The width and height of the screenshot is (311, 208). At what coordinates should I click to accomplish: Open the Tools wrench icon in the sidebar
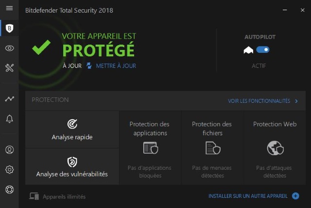tap(9, 68)
